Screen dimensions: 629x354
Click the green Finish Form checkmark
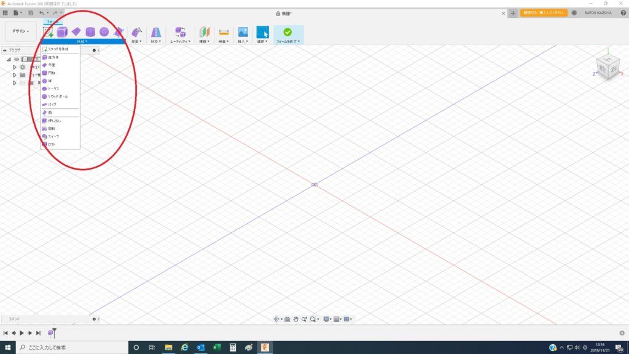tap(287, 32)
